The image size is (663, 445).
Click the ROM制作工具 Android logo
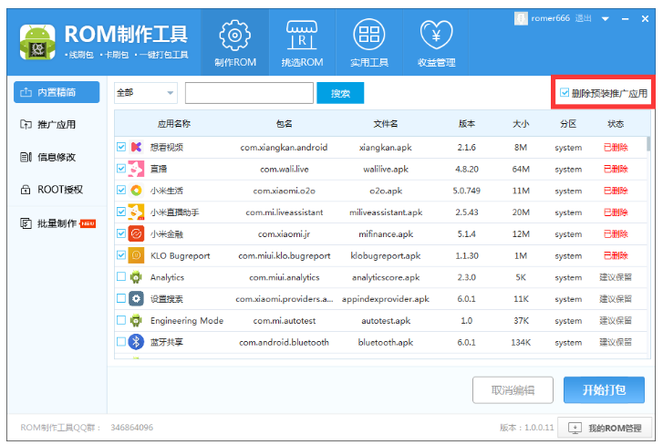tap(37, 42)
